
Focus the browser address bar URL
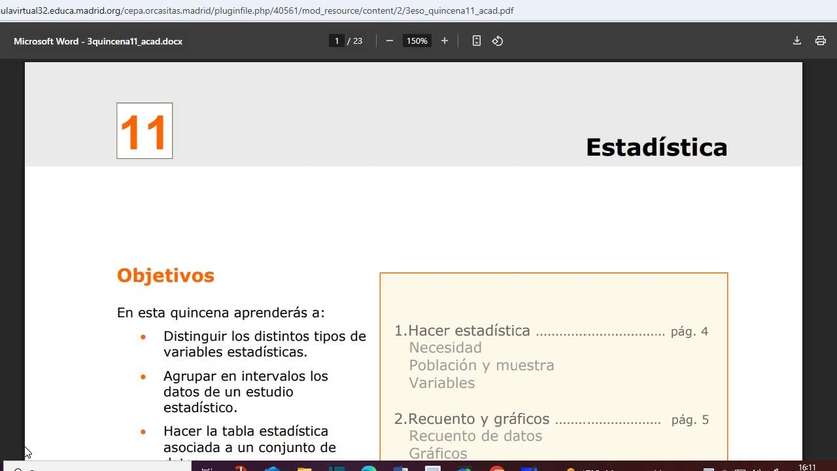click(257, 10)
